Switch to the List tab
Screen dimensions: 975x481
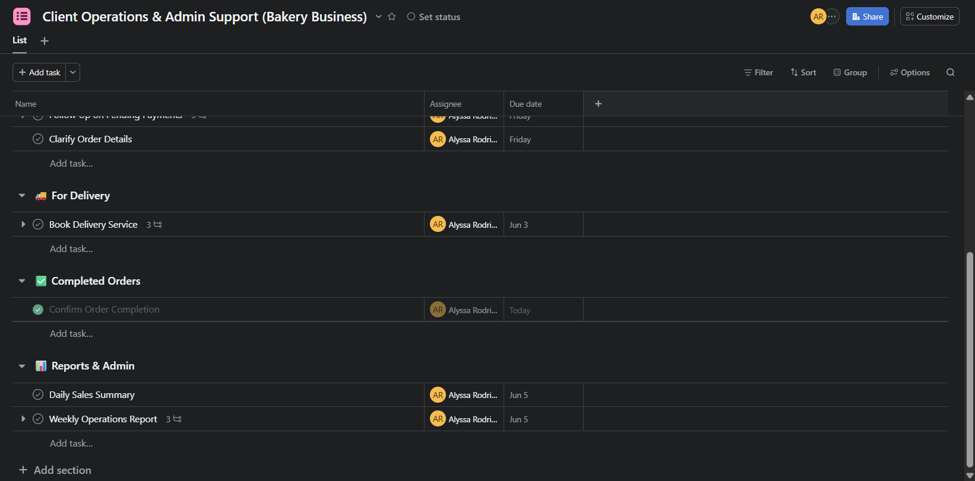[20, 40]
